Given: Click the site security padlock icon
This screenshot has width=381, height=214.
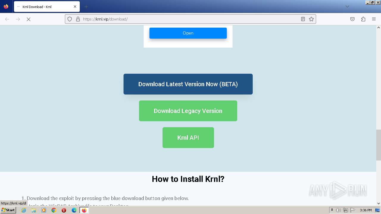Looking at the screenshot, I should tap(78, 19).
